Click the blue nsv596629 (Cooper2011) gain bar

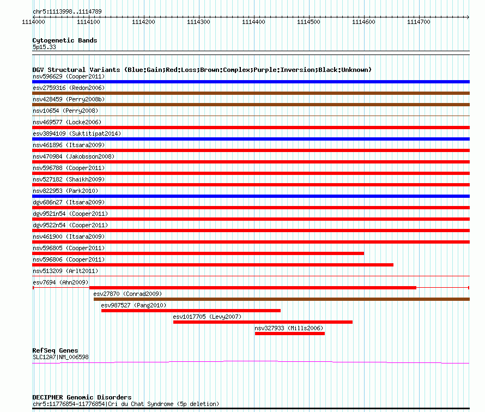tap(251, 82)
